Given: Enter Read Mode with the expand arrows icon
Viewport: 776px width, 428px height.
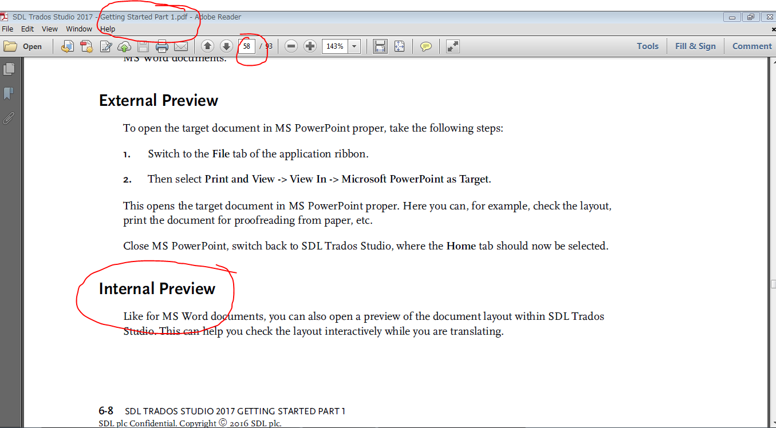Looking at the screenshot, I should pos(452,46).
